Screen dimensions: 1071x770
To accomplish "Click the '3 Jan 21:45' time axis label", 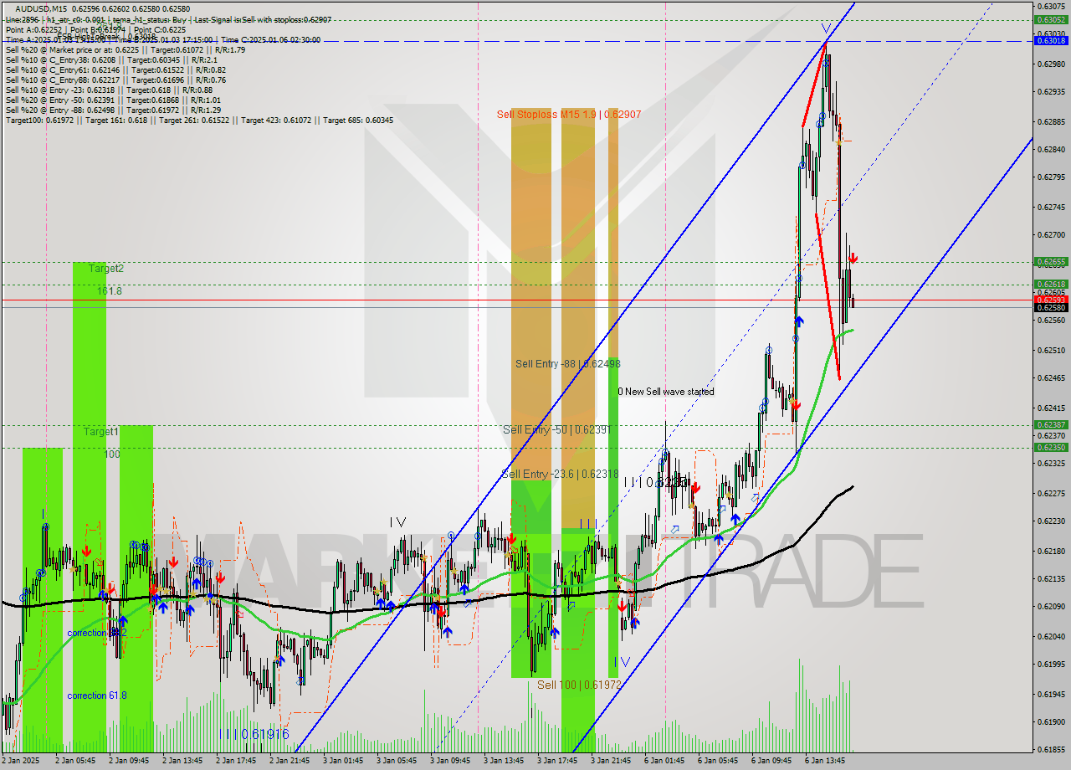I will pos(612,762).
